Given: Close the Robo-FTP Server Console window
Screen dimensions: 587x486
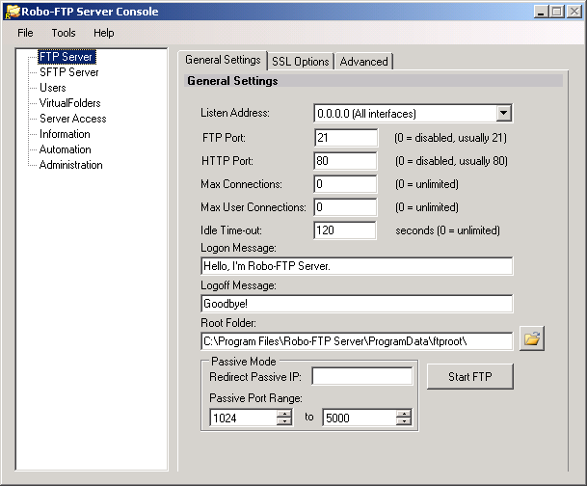Looking at the screenshot, I should point(574,12).
